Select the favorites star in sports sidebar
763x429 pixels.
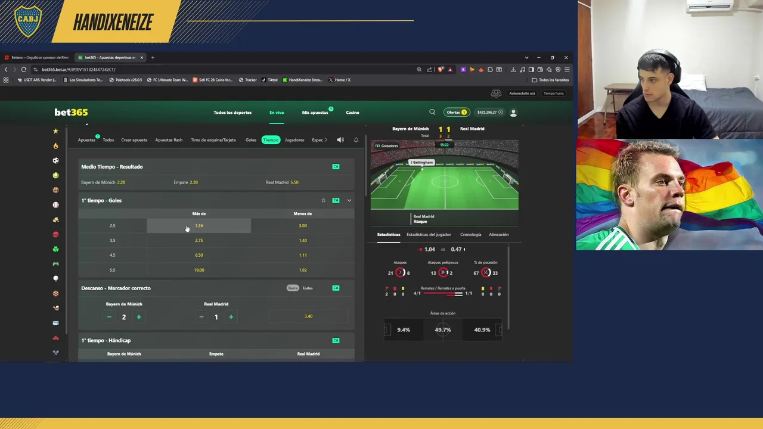tap(55, 131)
